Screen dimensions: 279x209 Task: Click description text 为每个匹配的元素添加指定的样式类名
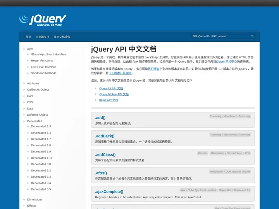click(x=120, y=160)
